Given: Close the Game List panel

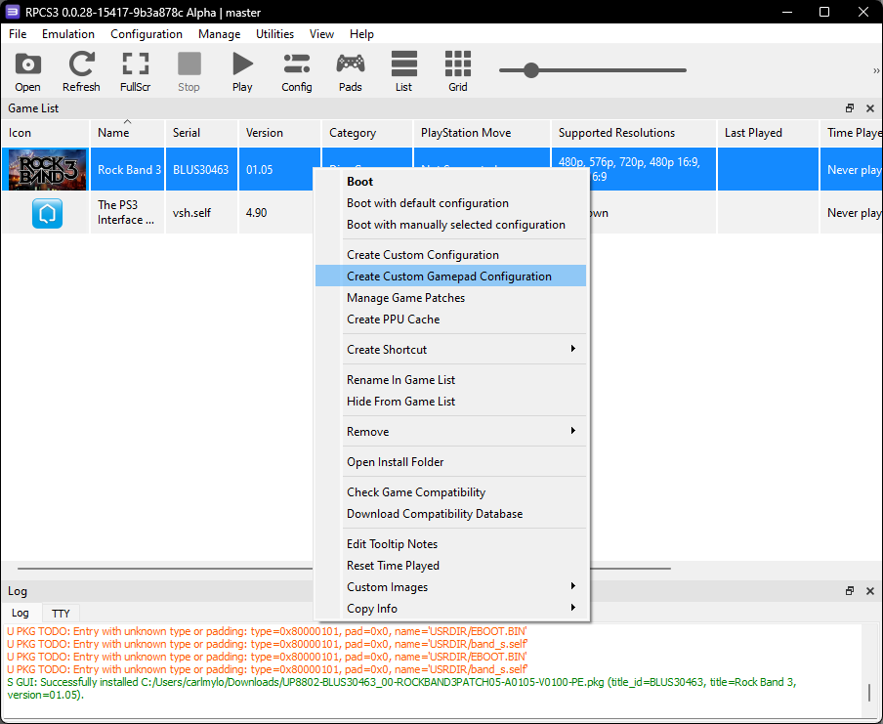Looking at the screenshot, I should click(x=870, y=108).
